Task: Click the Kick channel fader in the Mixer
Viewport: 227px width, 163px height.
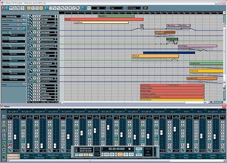Action: [175, 129]
